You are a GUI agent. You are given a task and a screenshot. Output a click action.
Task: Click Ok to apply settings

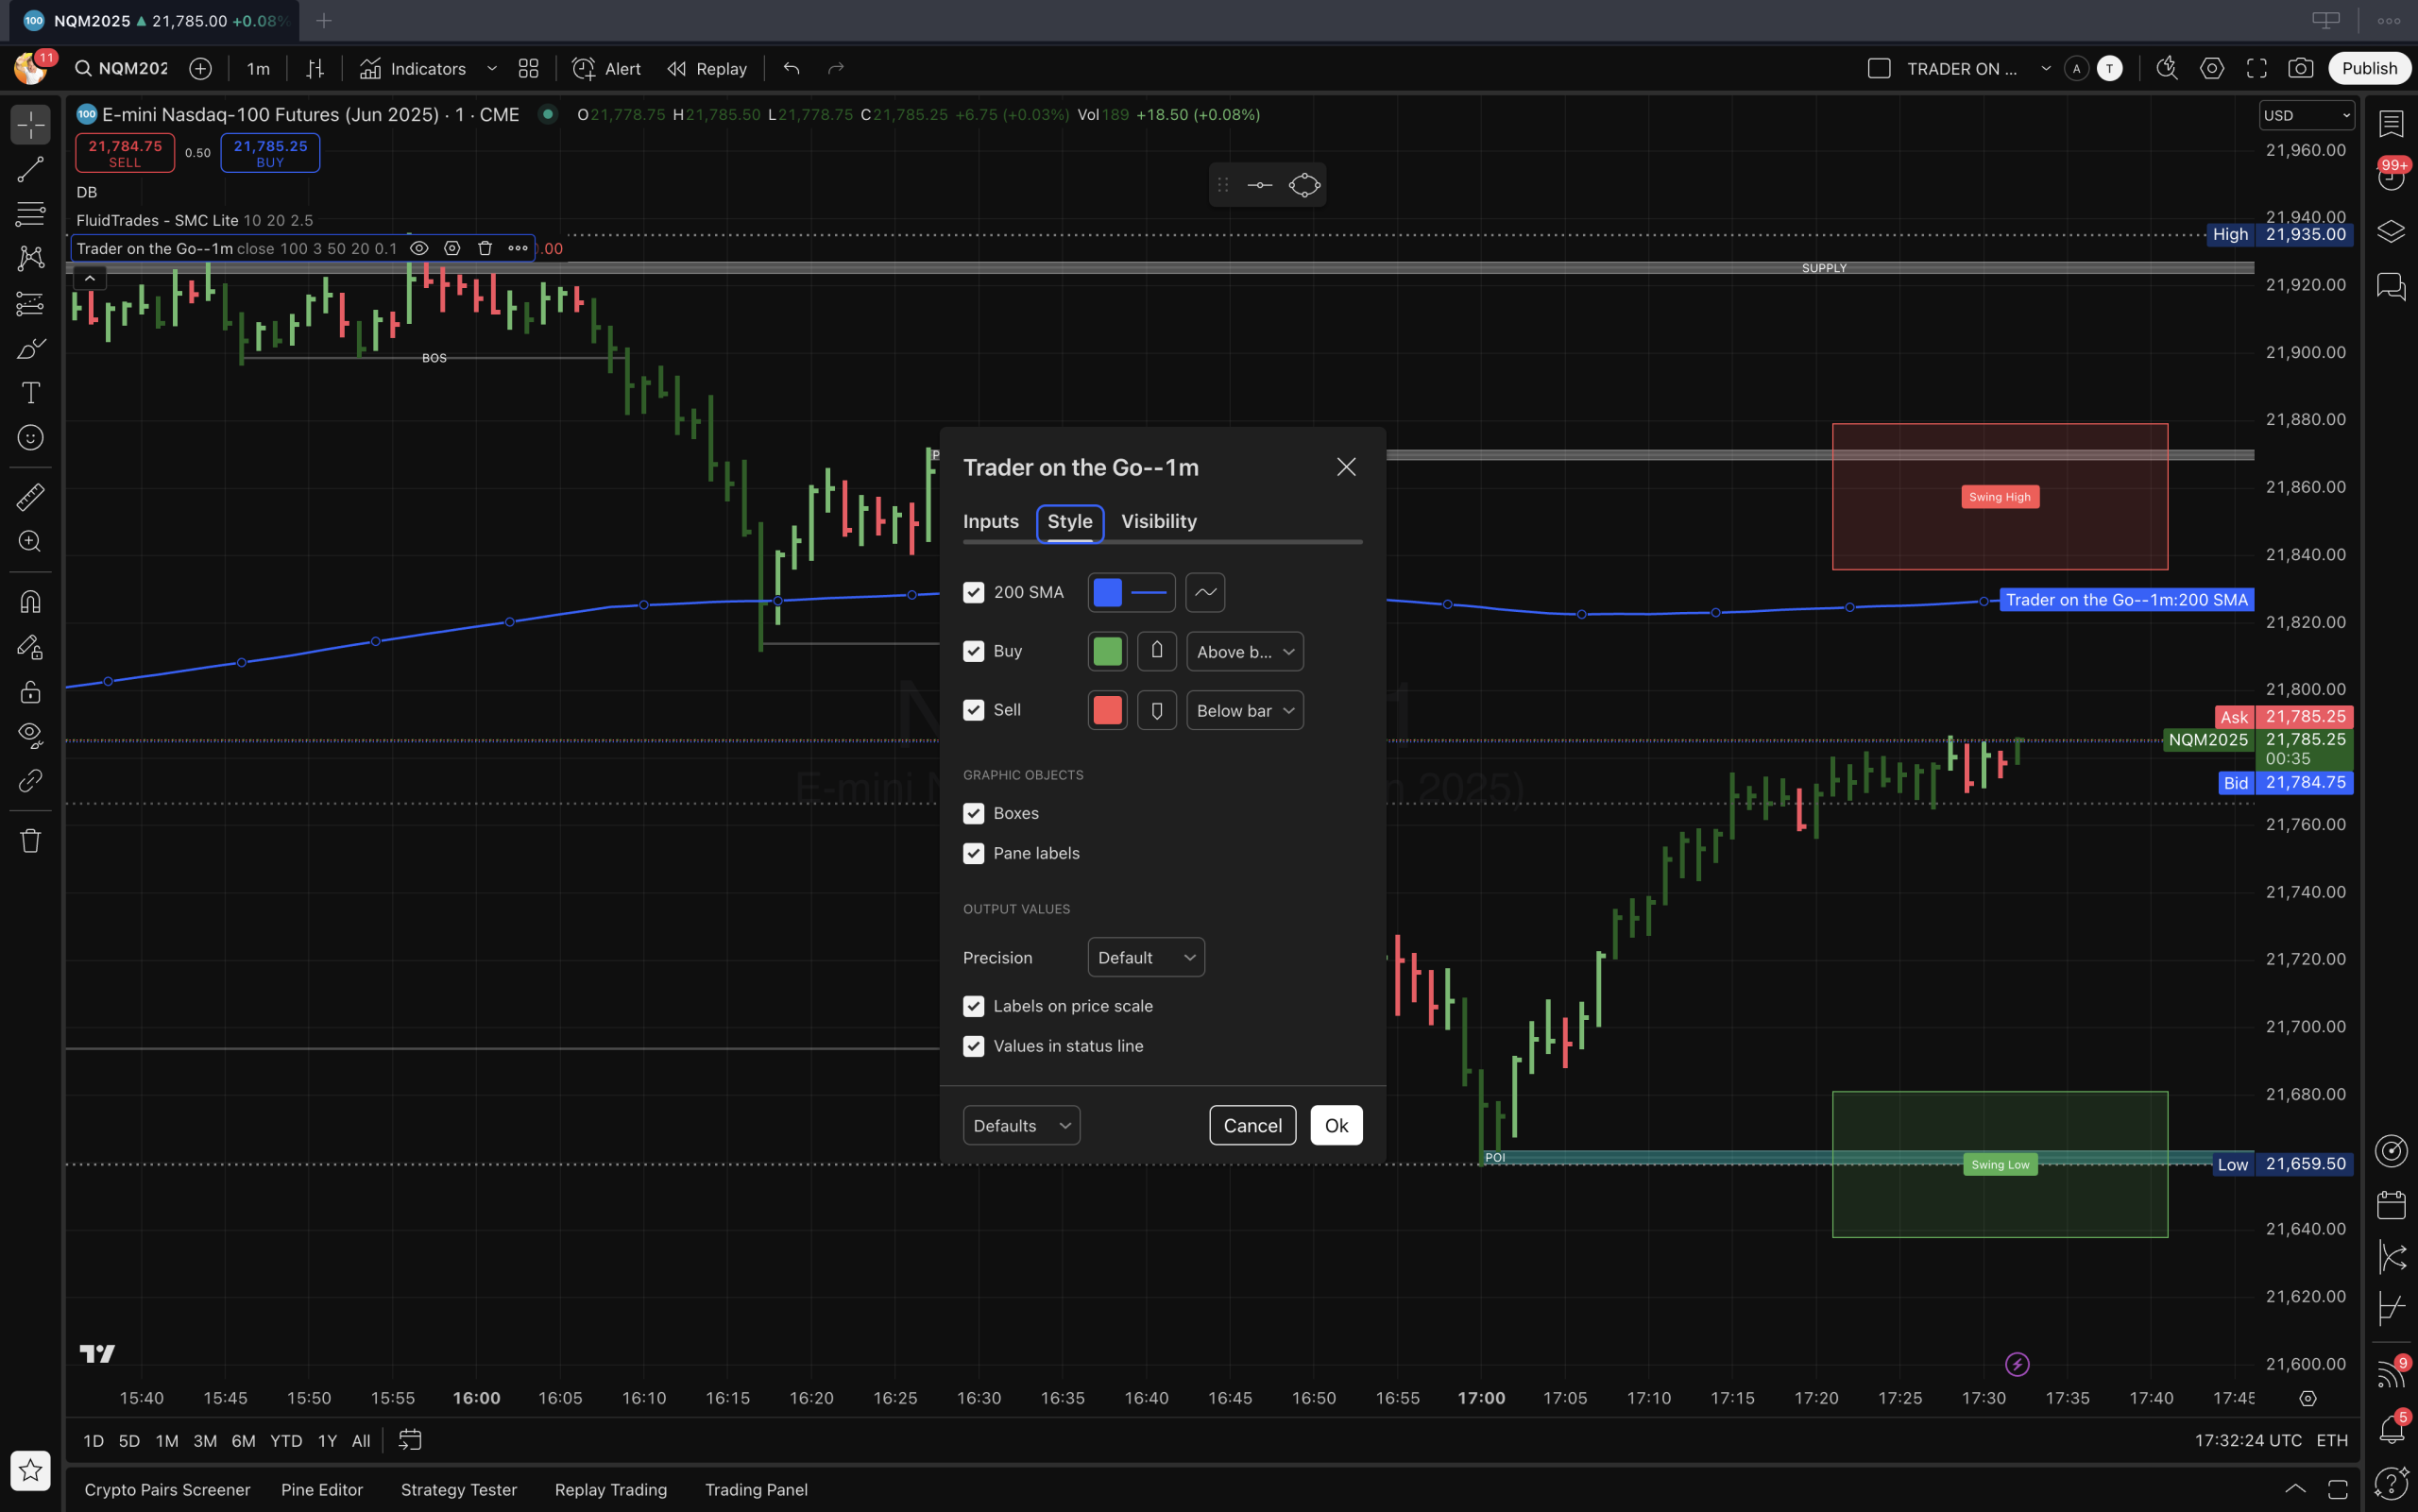click(x=1336, y=1125)
